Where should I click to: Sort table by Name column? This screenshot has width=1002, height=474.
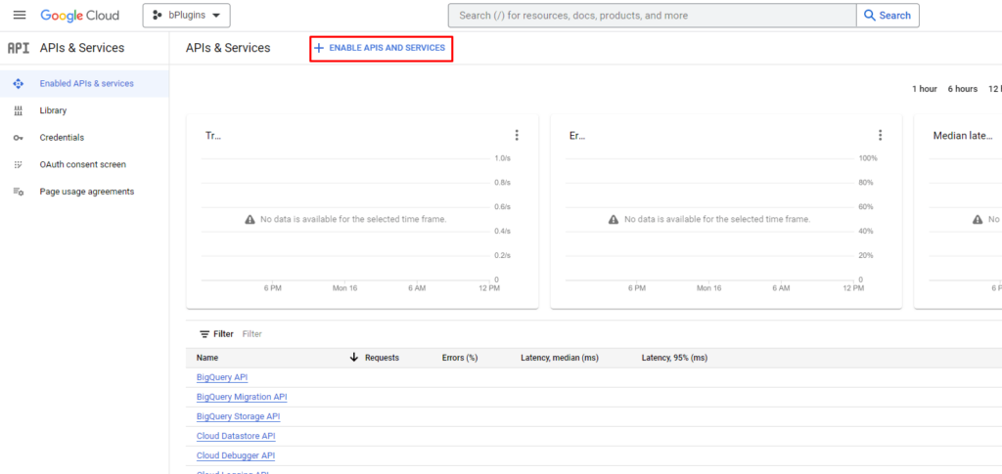tap(207, 358)
